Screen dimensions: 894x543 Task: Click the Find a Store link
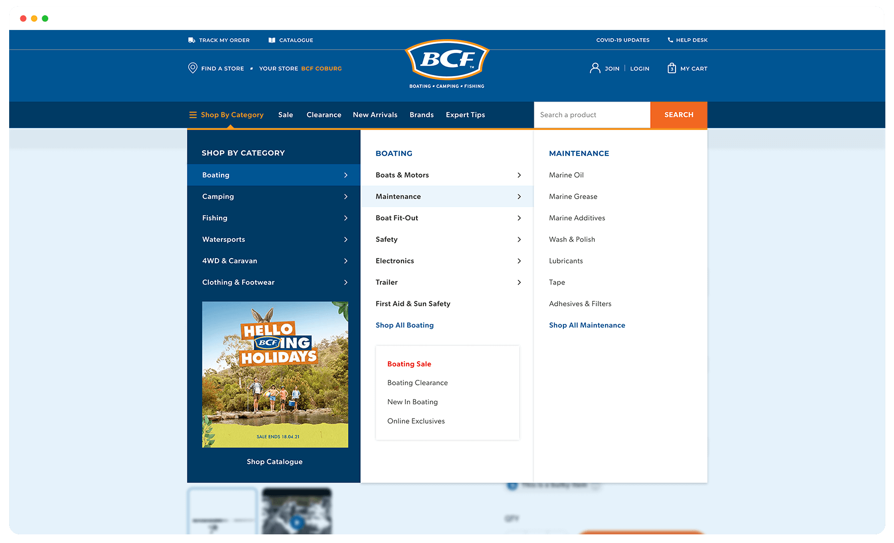[x=222, y=69]
